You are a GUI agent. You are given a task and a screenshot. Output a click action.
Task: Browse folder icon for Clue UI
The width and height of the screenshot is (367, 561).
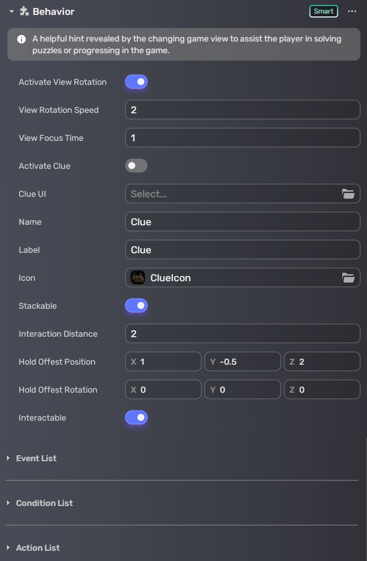(x=348, y=194)
